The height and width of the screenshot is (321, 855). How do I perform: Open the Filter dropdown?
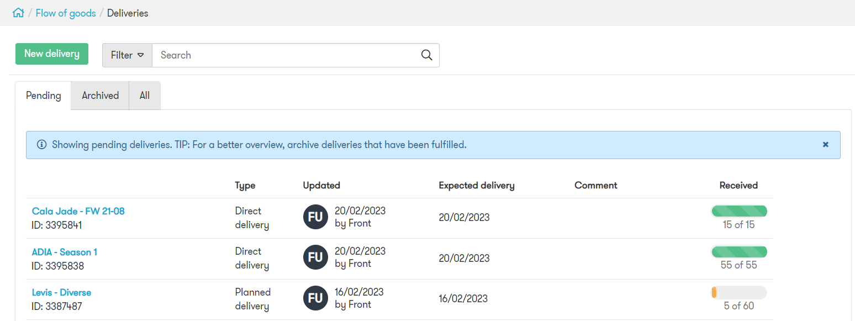[x=126, y=55]
